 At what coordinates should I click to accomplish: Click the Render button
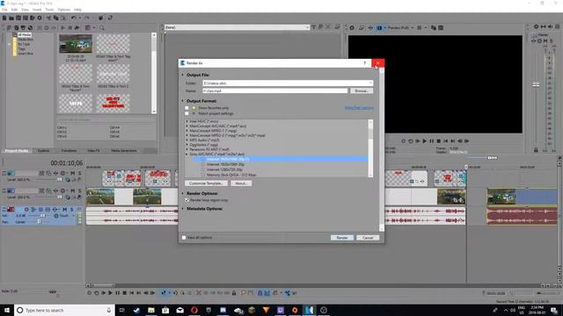tap(342, 238)
